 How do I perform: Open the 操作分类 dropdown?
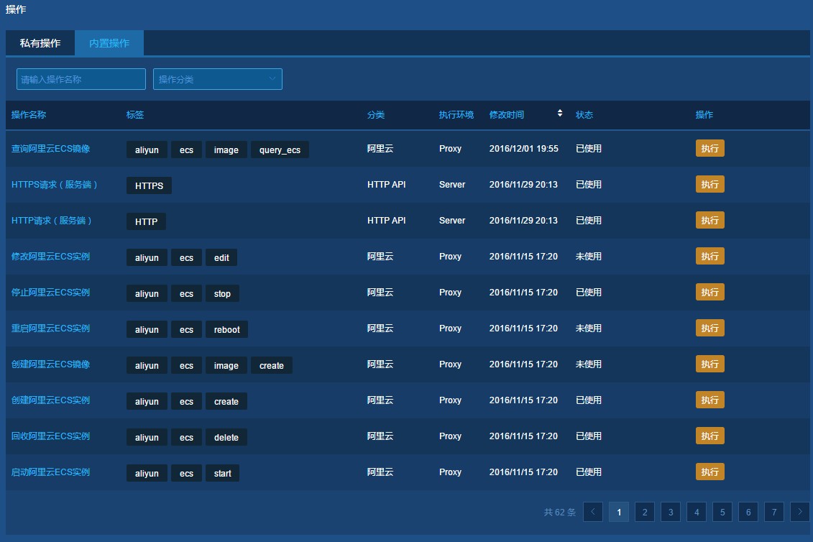click(x=218, y=79)
